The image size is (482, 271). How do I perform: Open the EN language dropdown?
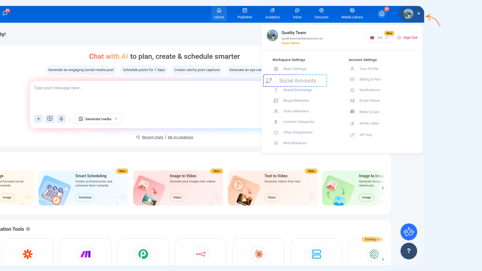tap(379, 38)
